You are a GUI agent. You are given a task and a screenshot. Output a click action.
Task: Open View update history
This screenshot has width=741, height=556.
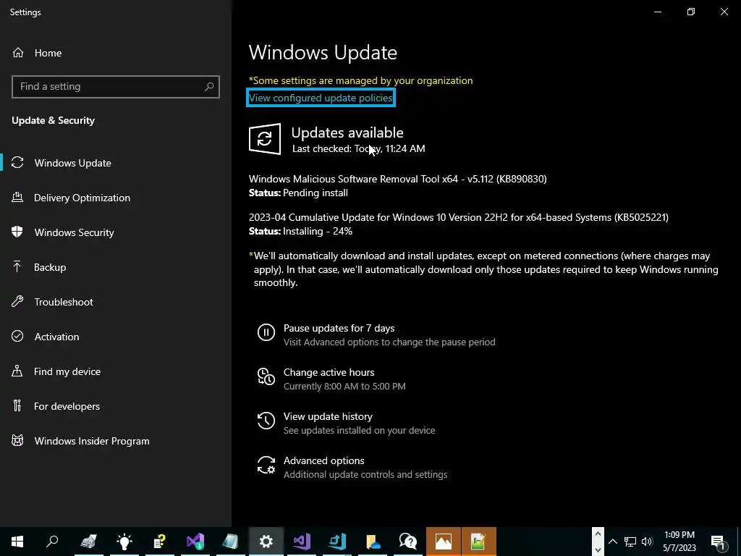click(x=328, y=416)
